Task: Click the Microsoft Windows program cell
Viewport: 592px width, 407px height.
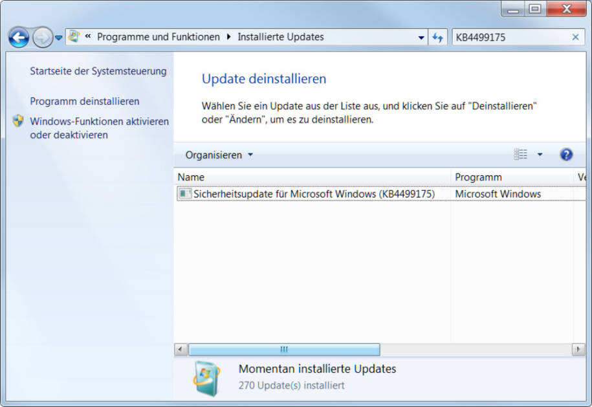Action: [498, 194]
